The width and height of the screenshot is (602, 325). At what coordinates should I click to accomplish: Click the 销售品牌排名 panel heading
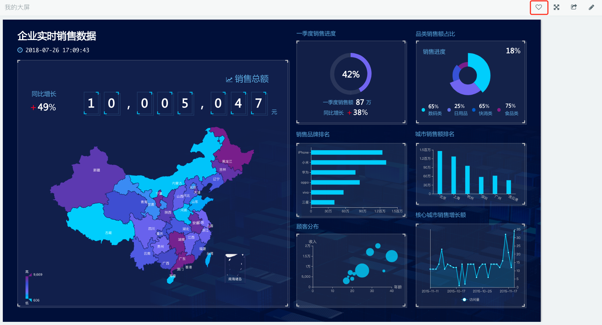[x=313, y=134]
